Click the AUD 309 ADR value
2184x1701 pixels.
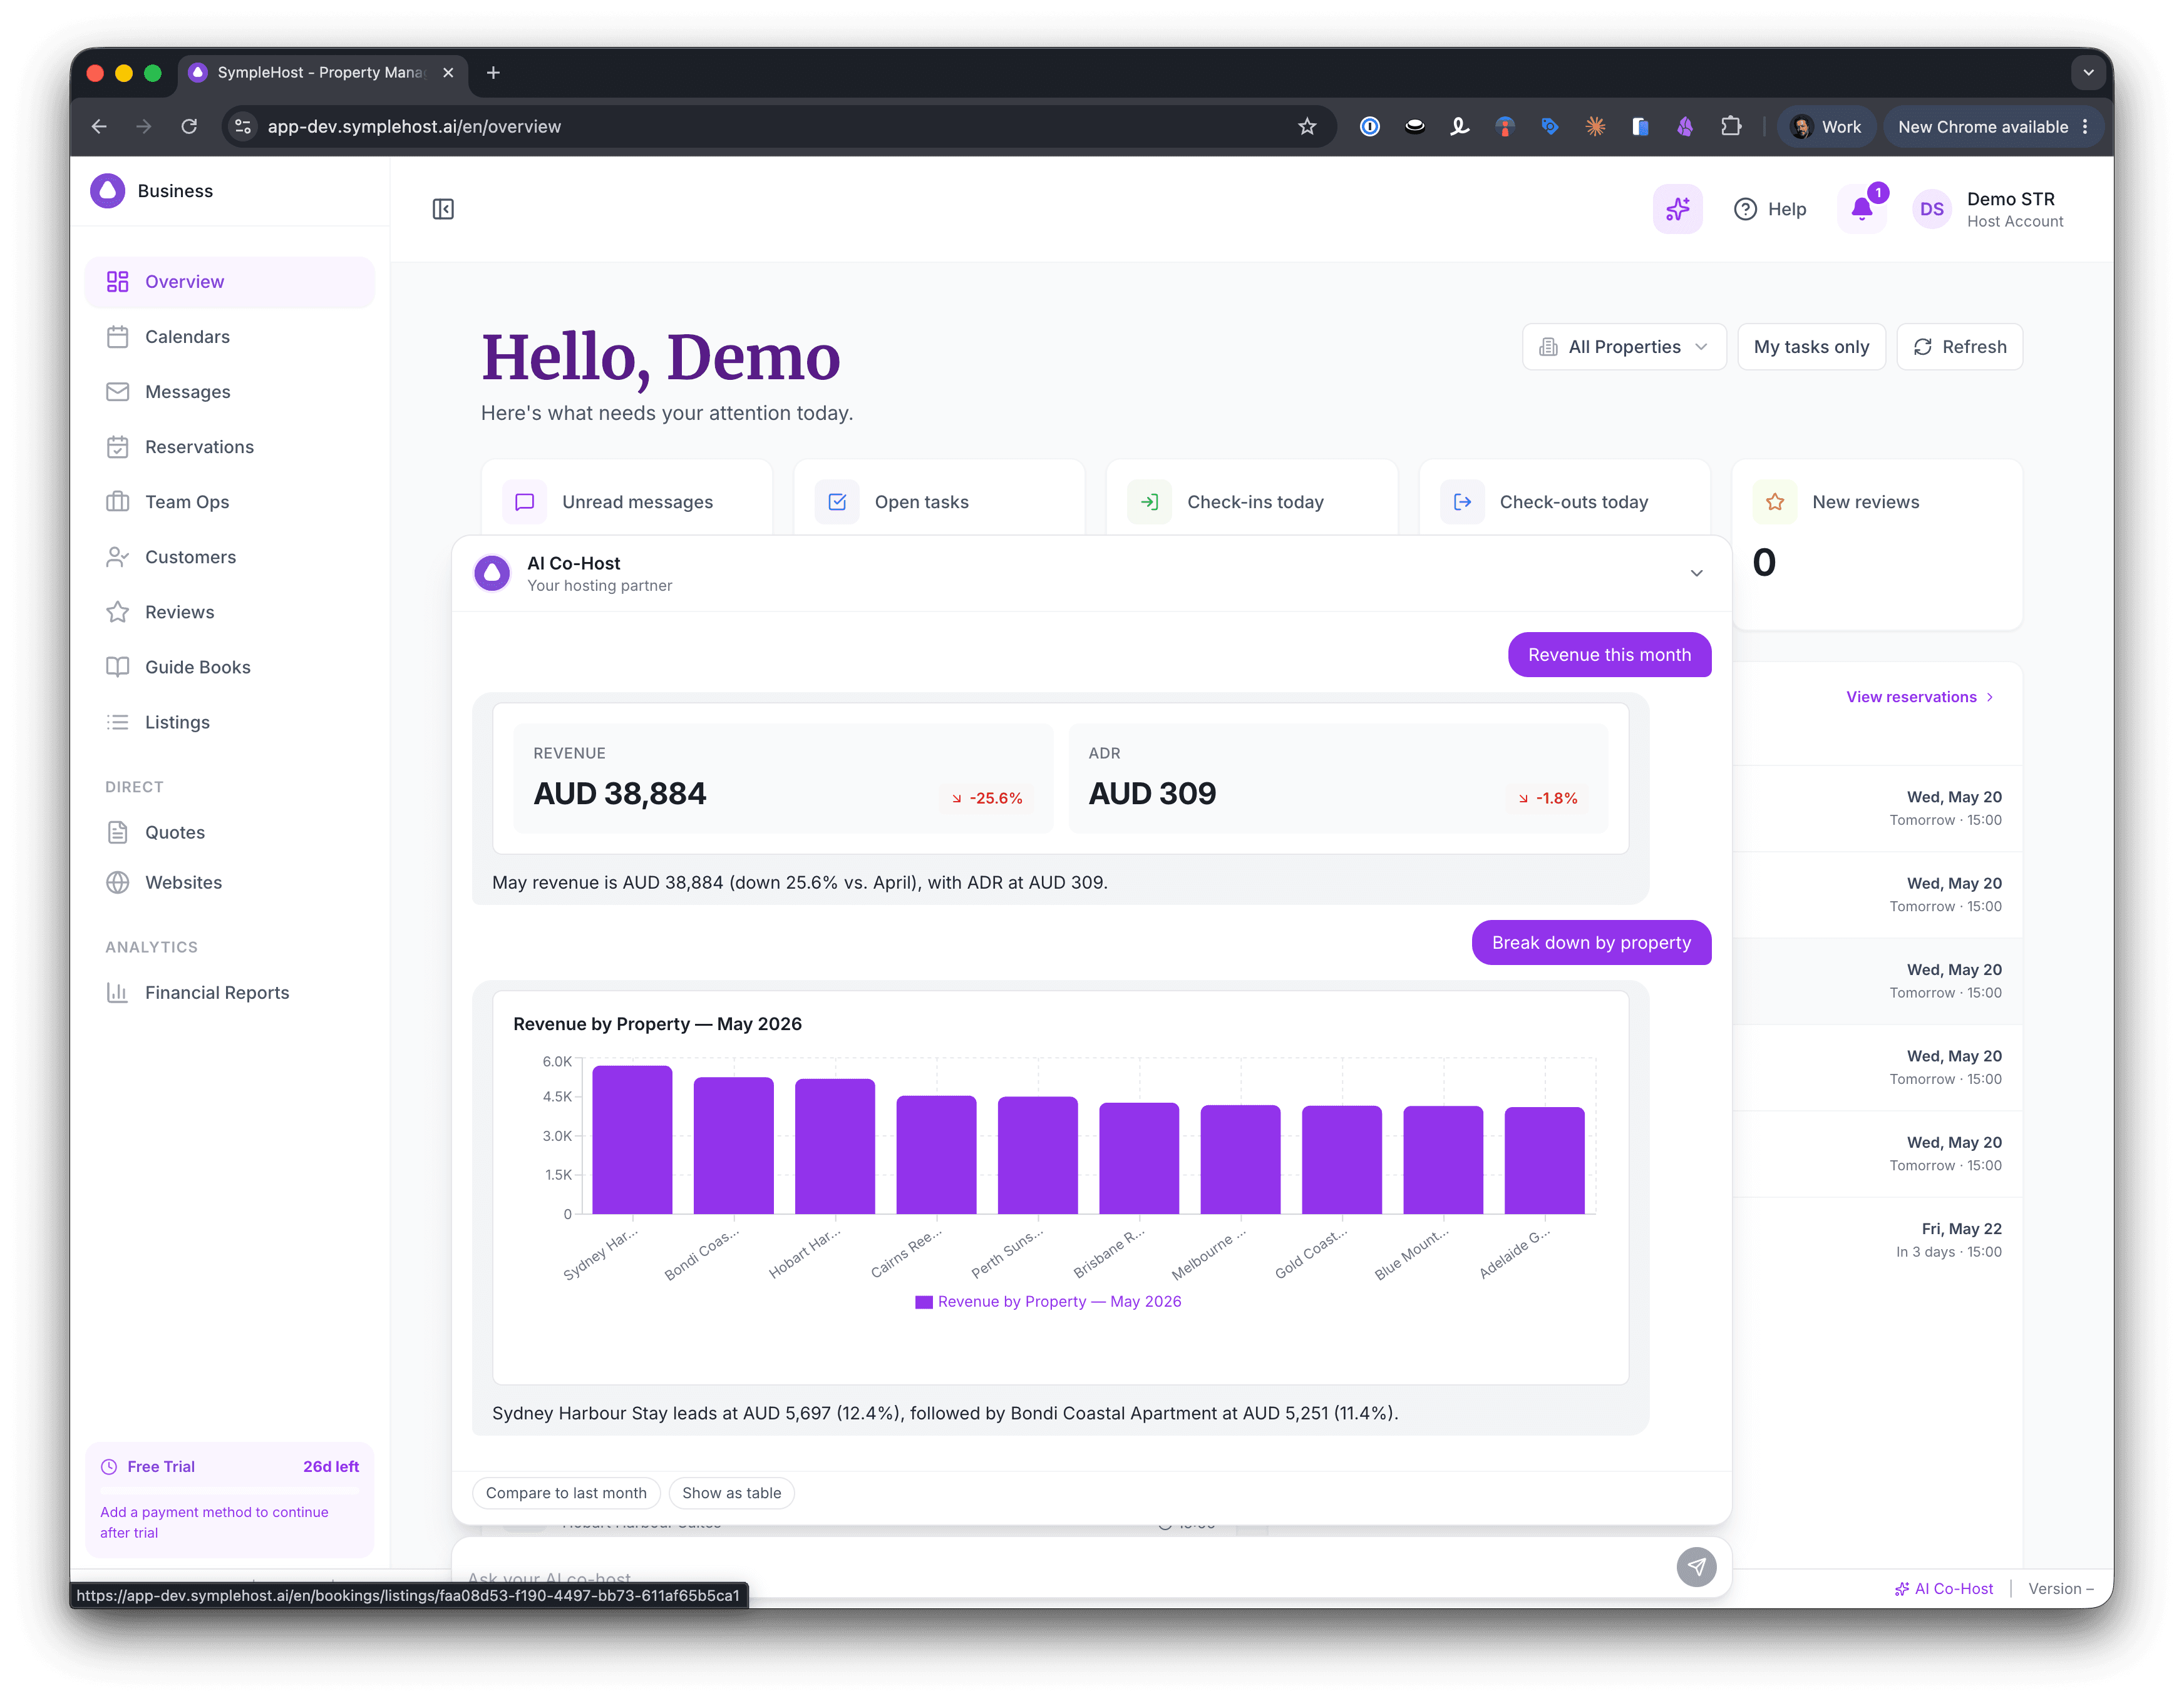1152,794
